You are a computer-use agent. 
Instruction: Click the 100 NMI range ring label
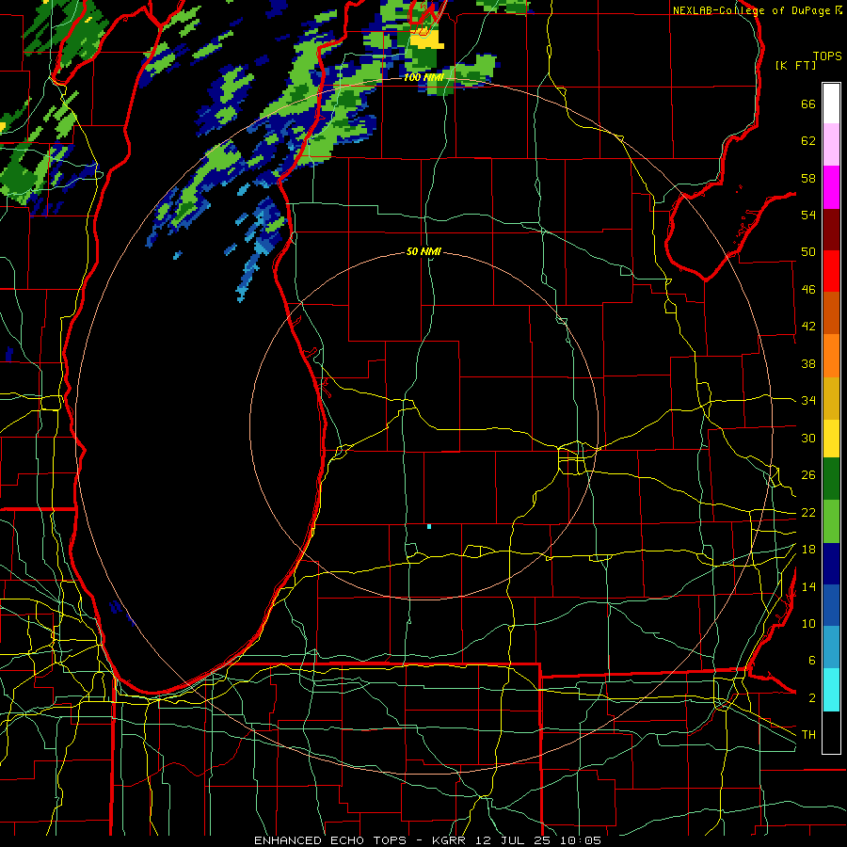pyautogui.click(x=423, y=77)
